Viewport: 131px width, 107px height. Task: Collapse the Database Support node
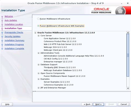coord(39,65)
